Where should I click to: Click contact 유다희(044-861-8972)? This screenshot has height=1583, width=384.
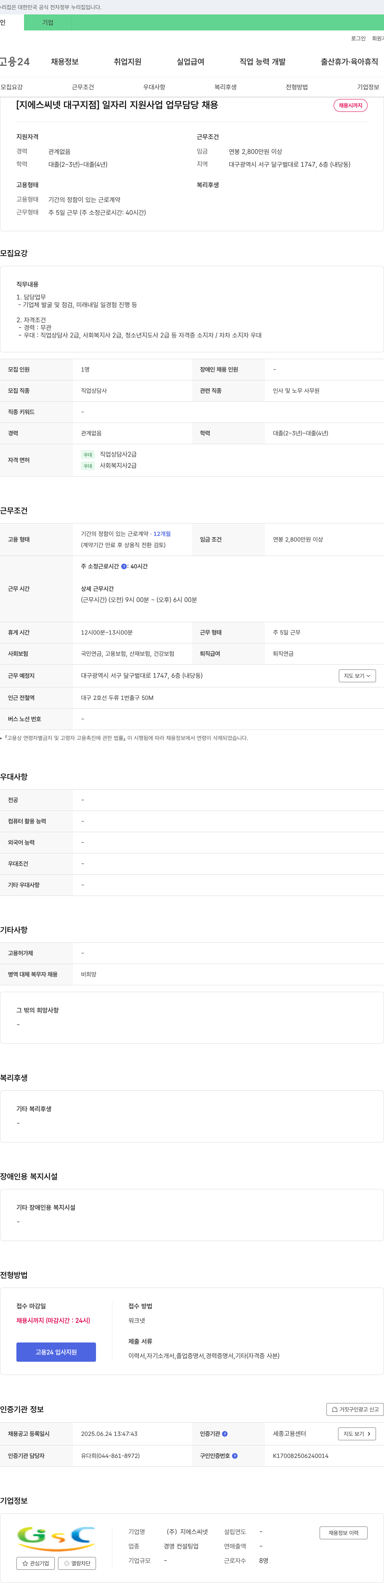click(x=110, y=1456)
